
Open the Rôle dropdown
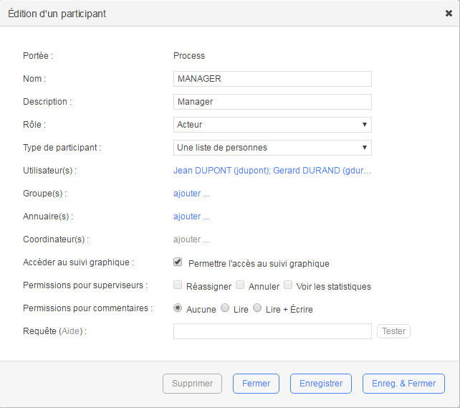[x=272, y=125]
